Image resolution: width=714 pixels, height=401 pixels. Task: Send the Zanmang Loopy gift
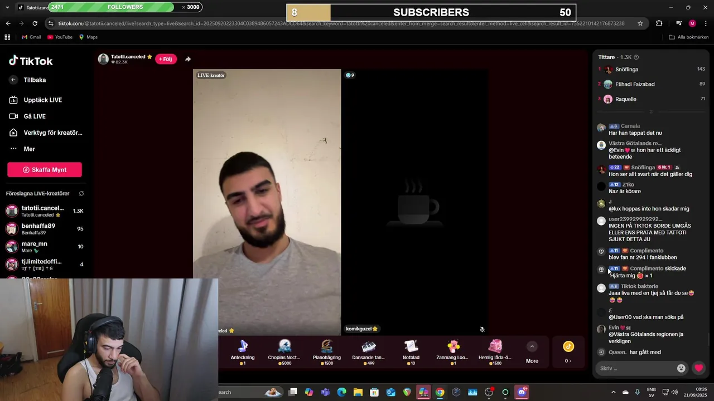pos(452,352)
